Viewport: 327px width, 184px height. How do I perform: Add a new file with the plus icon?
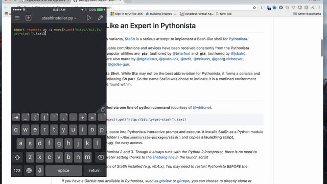pyautogui.click(x=29, y=18)
